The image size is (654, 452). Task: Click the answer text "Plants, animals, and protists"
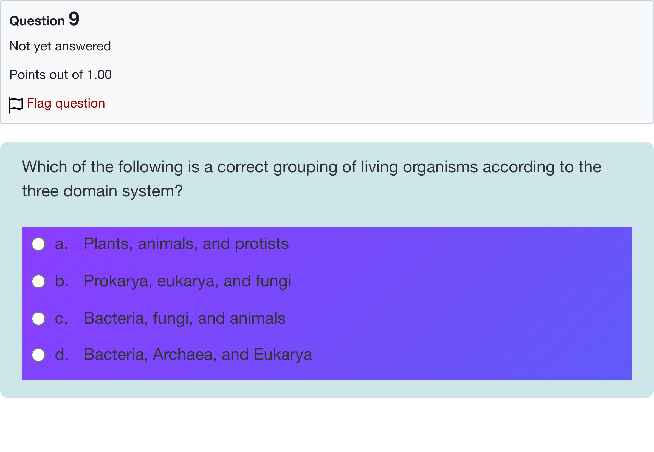tap(186, 244)
